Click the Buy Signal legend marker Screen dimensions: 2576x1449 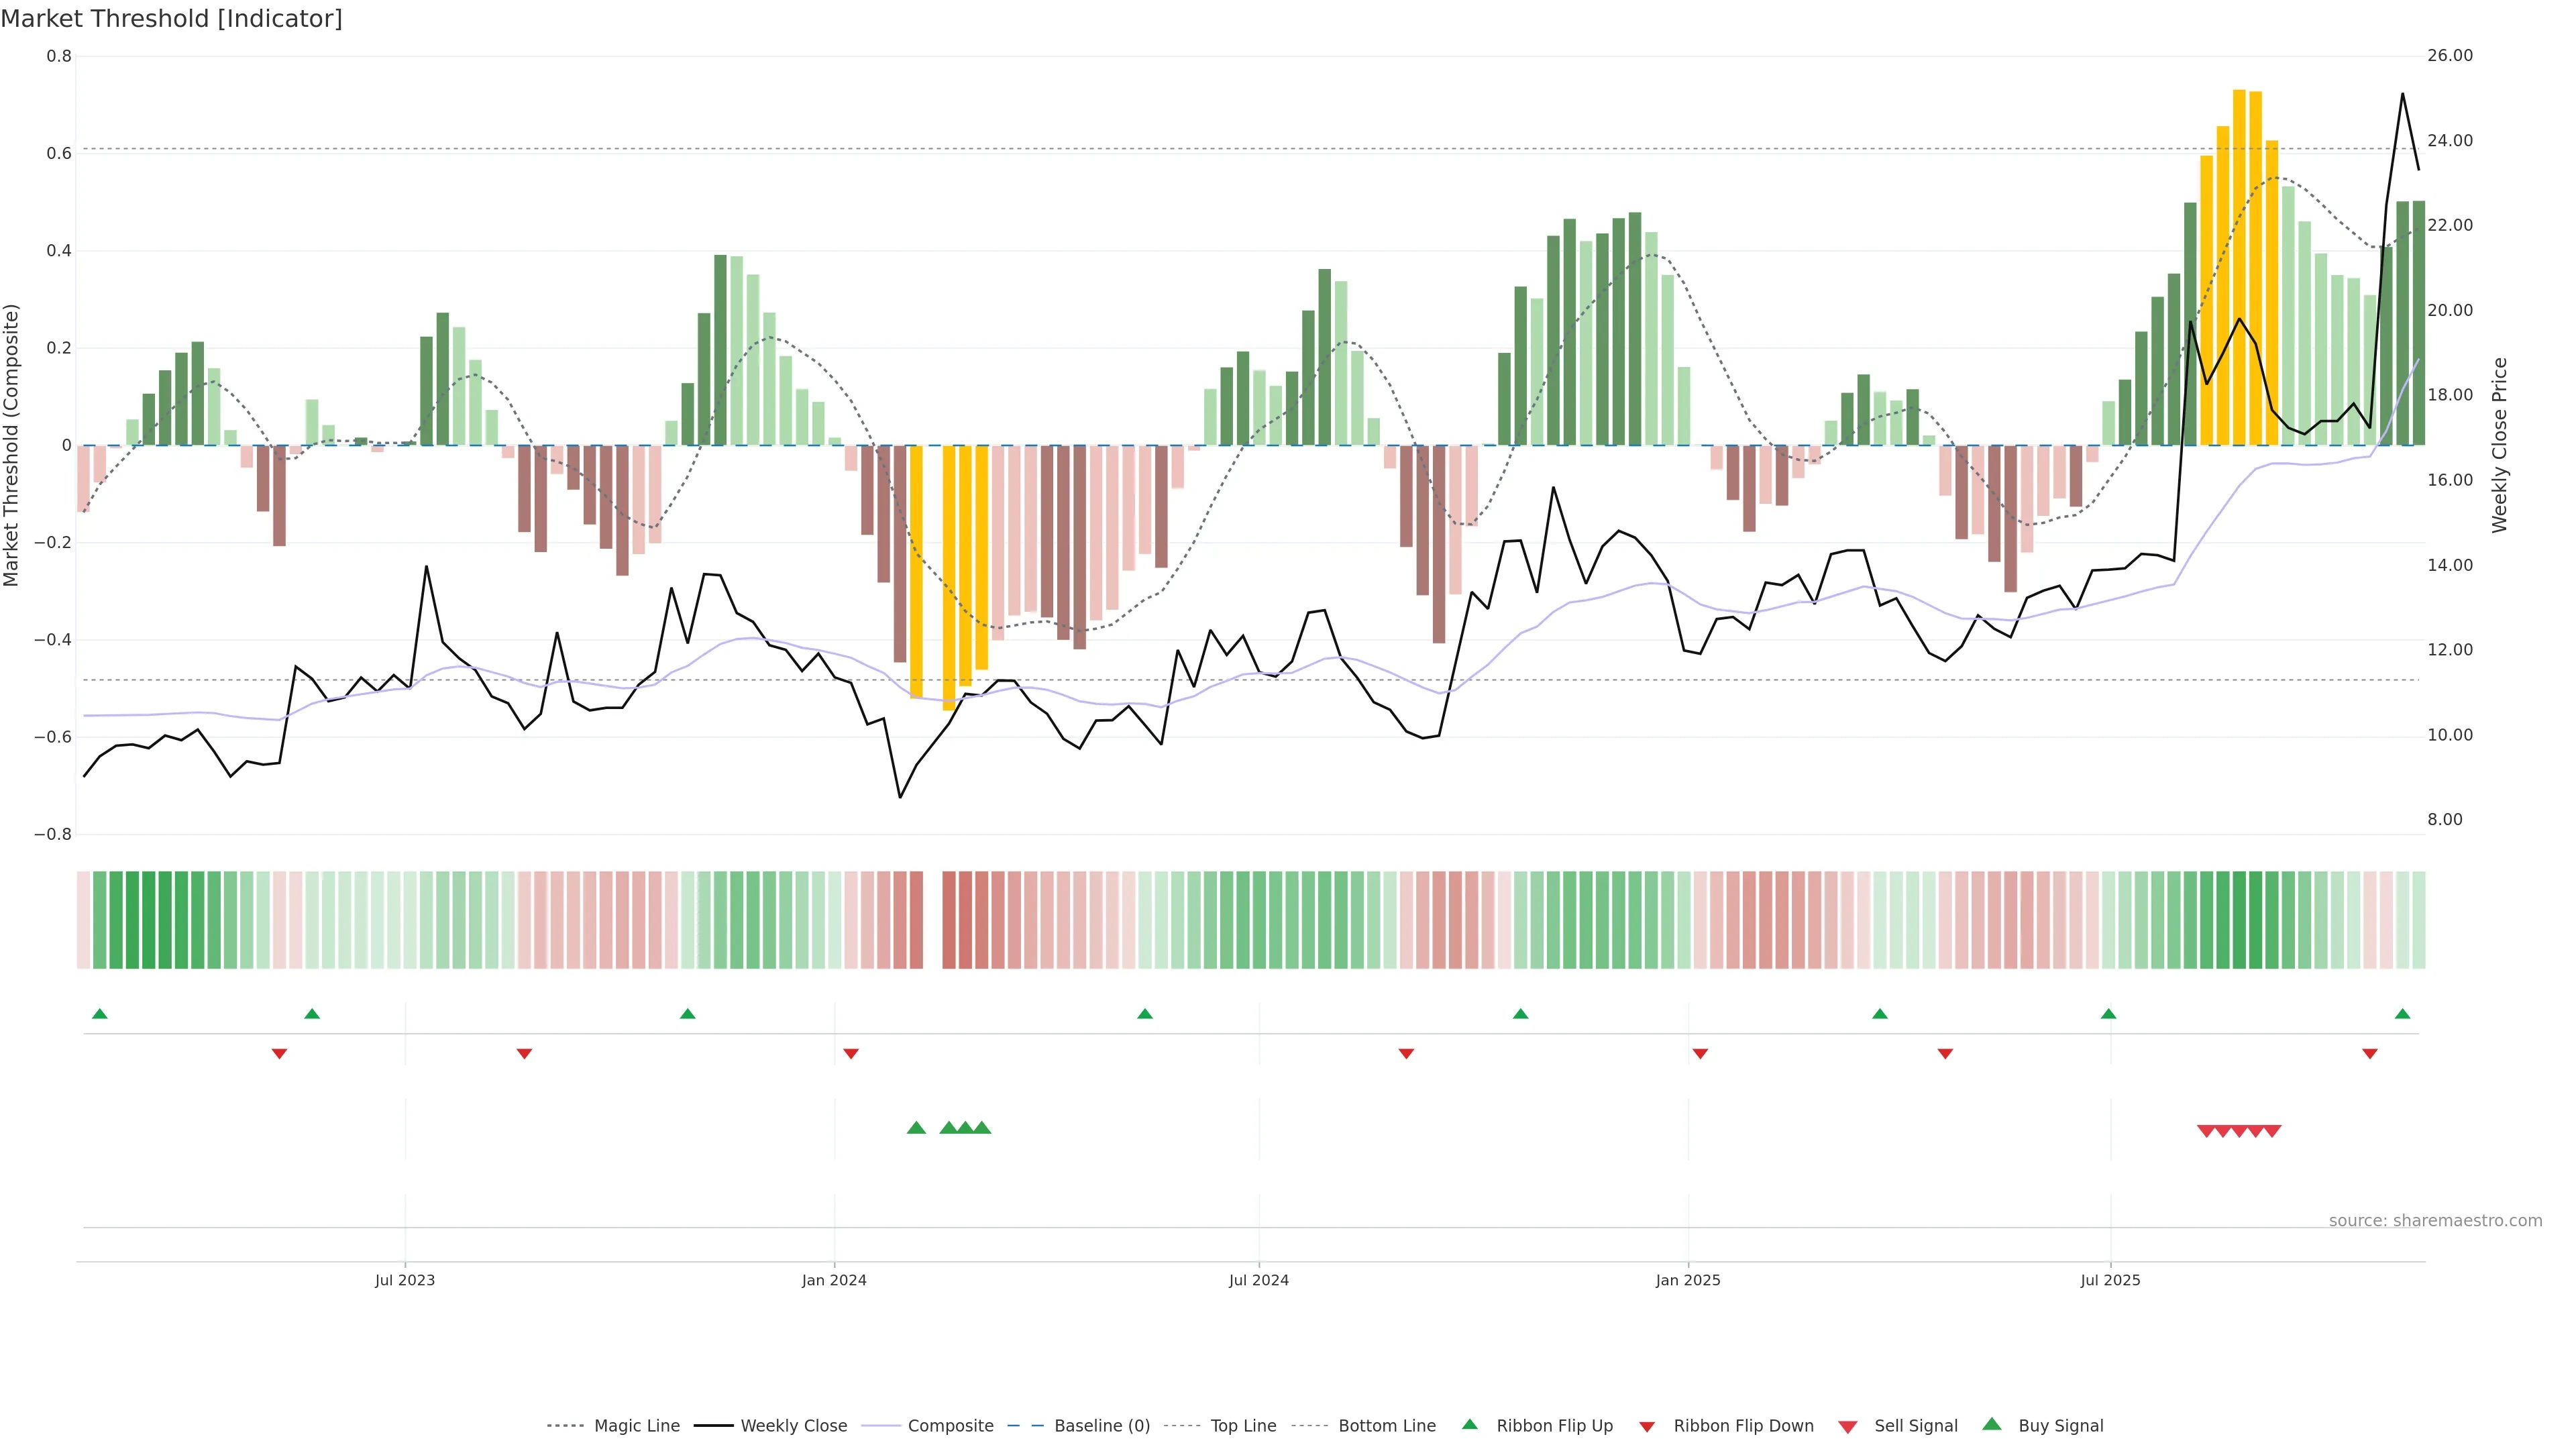pyautogui.click(x=1992, y=1424)
